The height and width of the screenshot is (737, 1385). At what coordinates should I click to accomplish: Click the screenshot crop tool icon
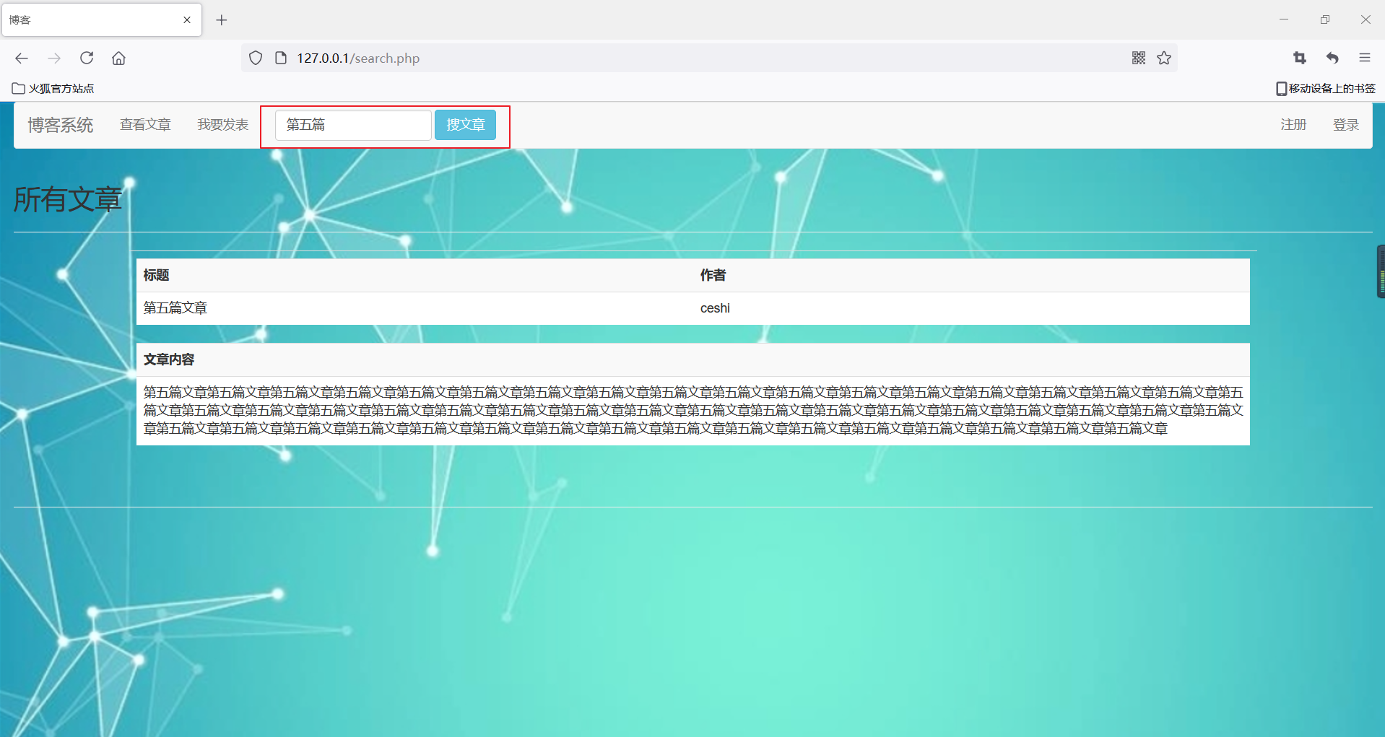[1300, 58]
